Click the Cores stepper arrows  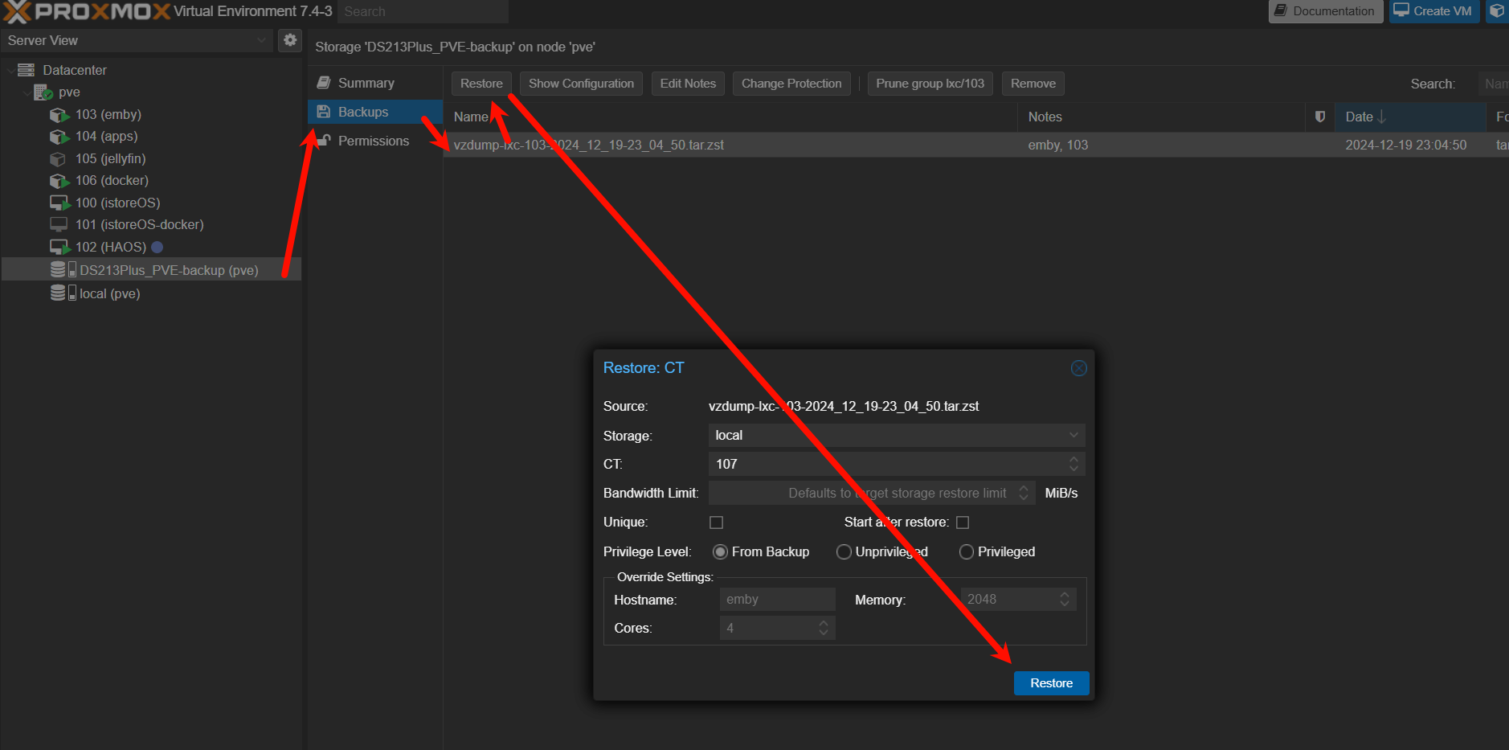[x=824, y=628]
